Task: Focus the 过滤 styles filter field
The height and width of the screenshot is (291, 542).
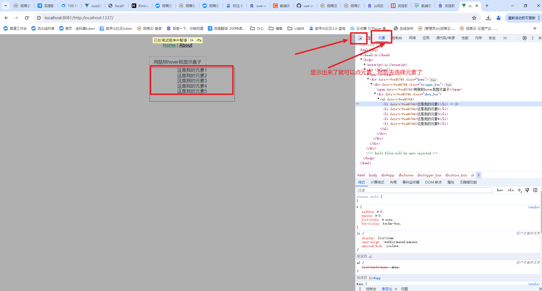Action: [425, 190]
